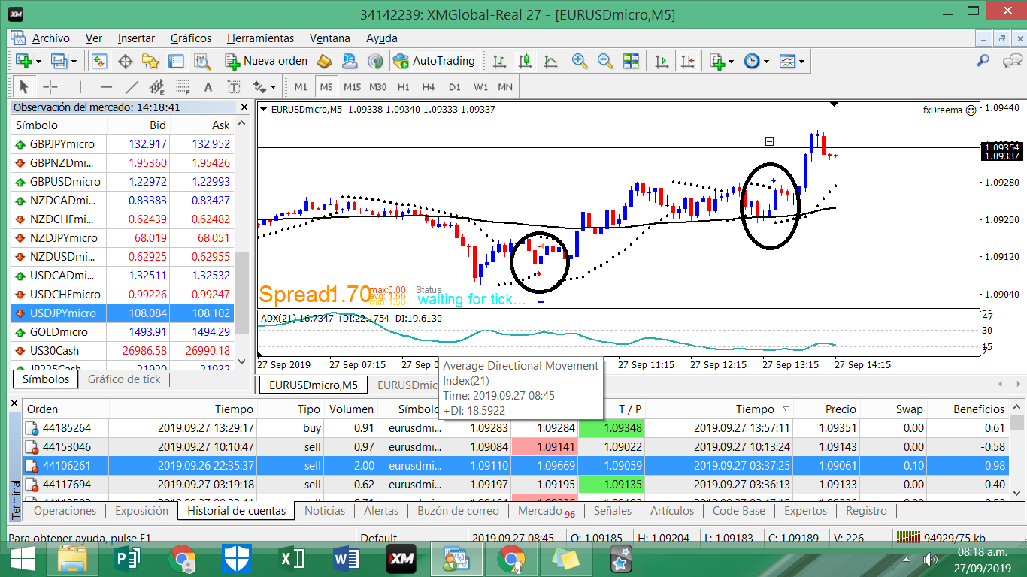Toggle chart auto scroll
Image resolution: width=1027 pixels, height=577 pixels.
[662, 61]
